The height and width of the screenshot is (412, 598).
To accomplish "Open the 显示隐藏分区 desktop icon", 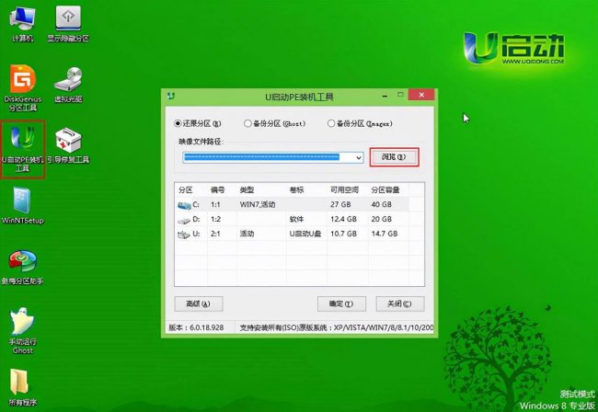I will pos(68,24).
